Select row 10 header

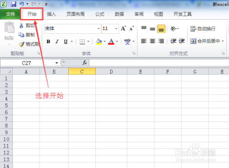click(6, 139)
